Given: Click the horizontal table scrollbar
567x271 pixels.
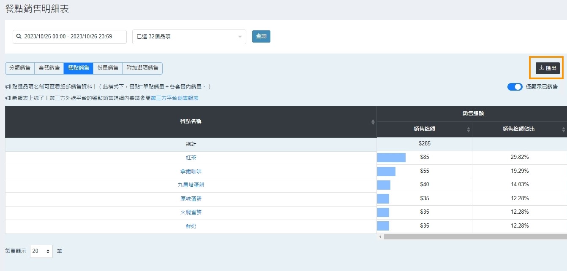Looking at the screenshot, I should (x=473, y=237).
